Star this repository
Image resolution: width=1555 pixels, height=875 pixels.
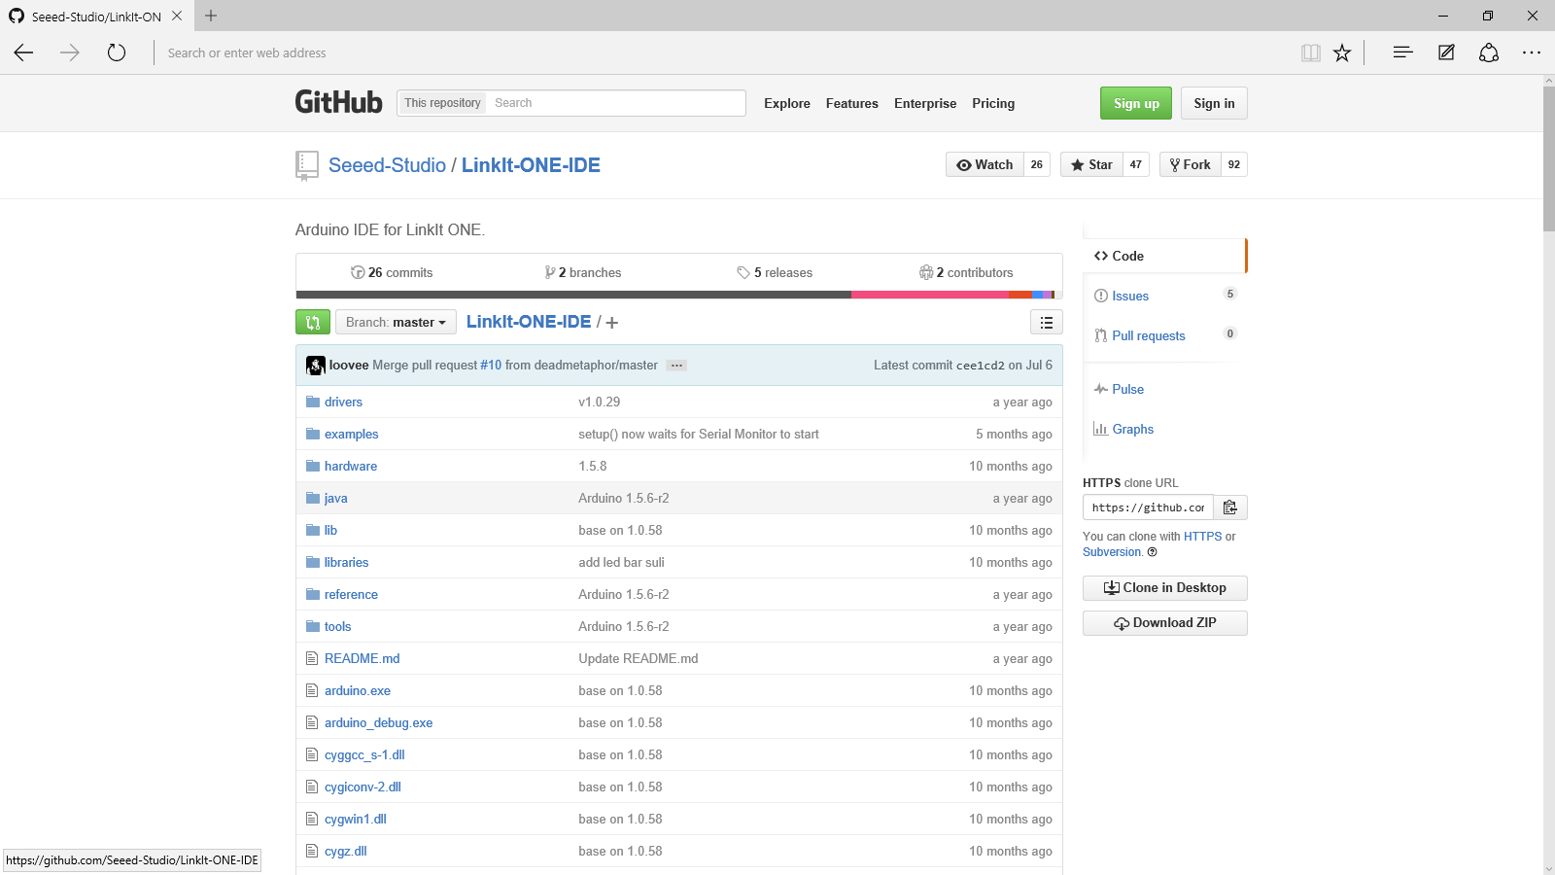click(1091, 164)
